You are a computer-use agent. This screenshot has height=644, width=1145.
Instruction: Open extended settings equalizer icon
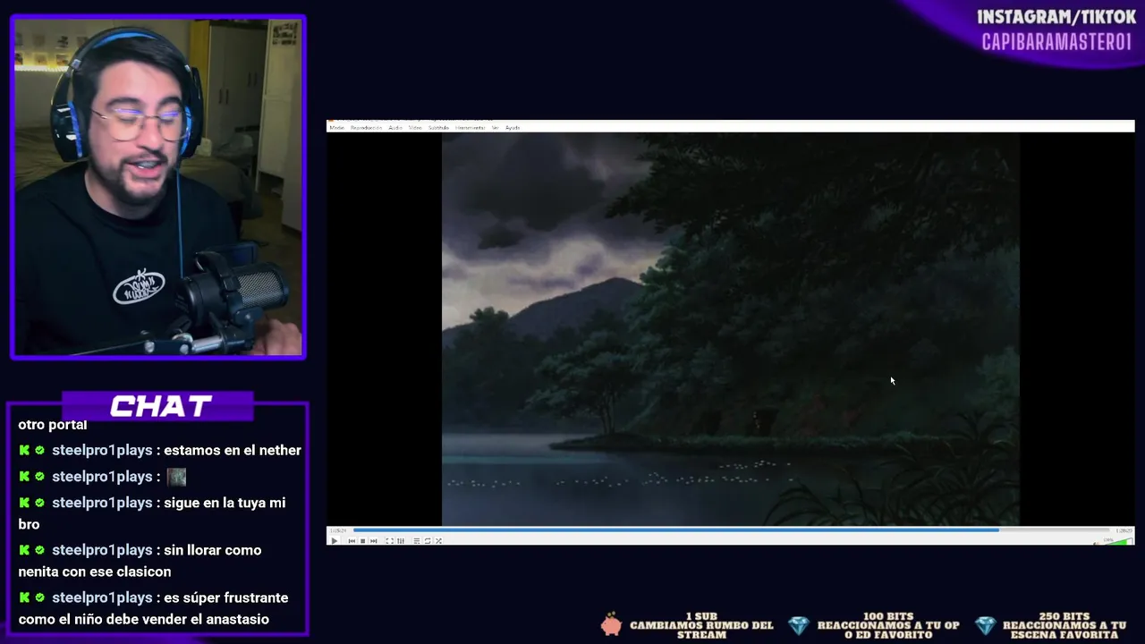point(401,540)
